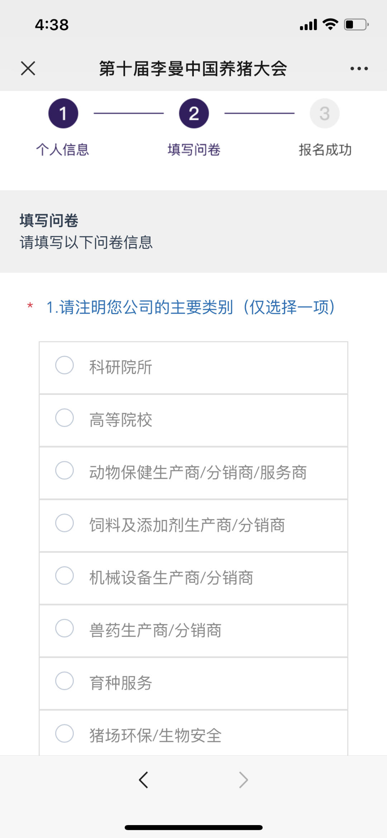Select 猪场环保/生物安全 radio option
The image size is (387, 838).
click(64, 733)
